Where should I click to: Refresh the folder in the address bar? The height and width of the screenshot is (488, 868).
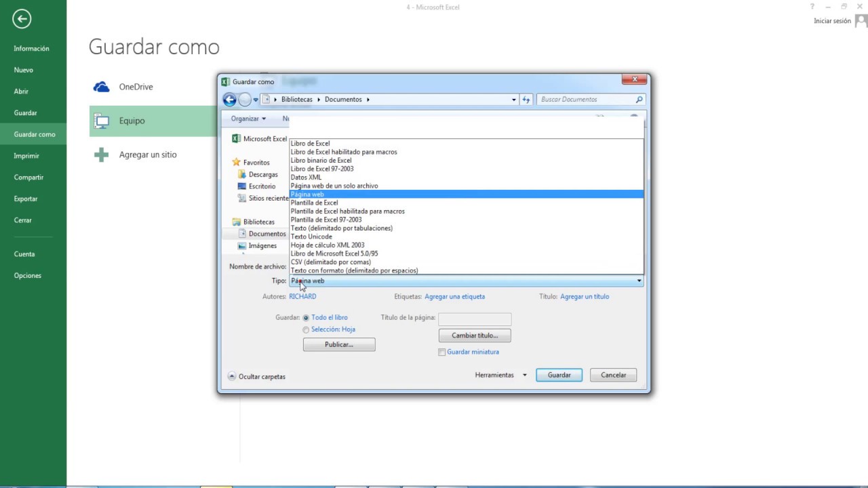point(526,100)
